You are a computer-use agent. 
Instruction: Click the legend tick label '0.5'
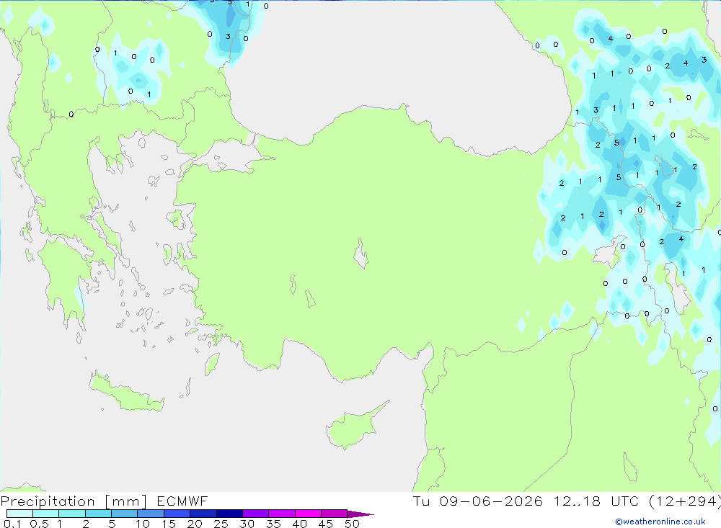39,524
